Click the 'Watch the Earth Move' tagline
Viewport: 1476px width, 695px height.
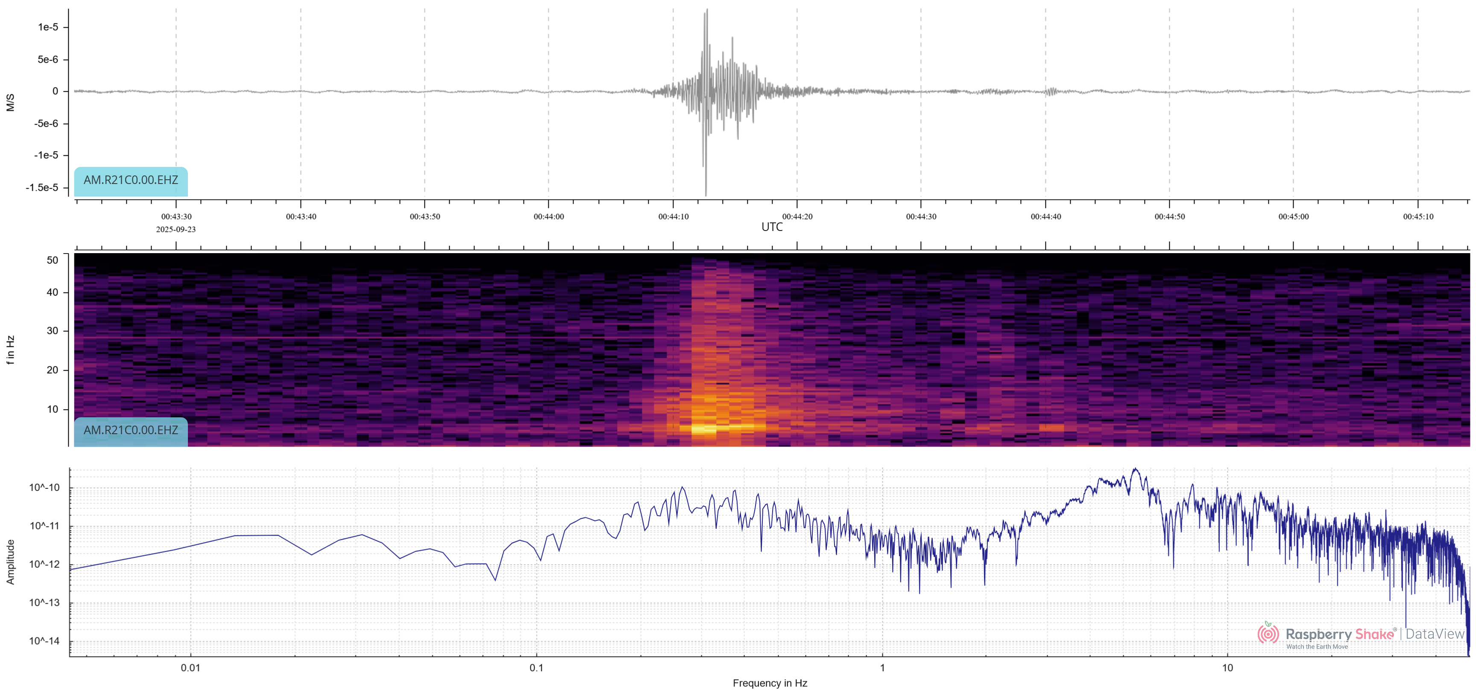coord(1316,647)
